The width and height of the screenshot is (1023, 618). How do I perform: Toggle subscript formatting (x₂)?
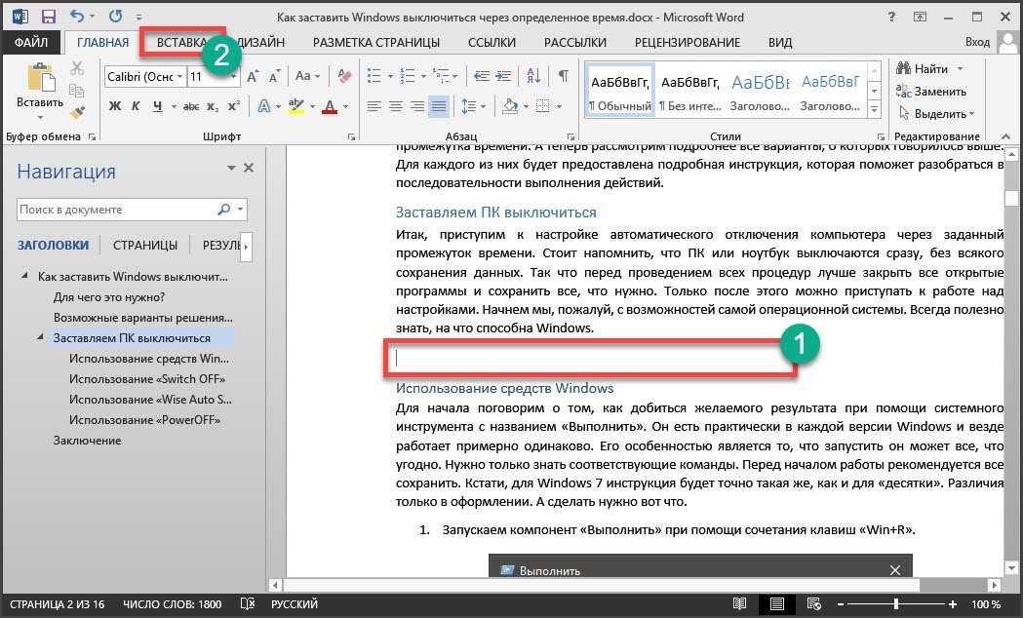(211, 106)
